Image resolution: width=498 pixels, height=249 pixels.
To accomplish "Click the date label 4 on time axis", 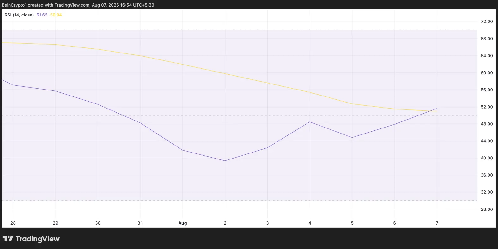I will [x=310, y=223].
